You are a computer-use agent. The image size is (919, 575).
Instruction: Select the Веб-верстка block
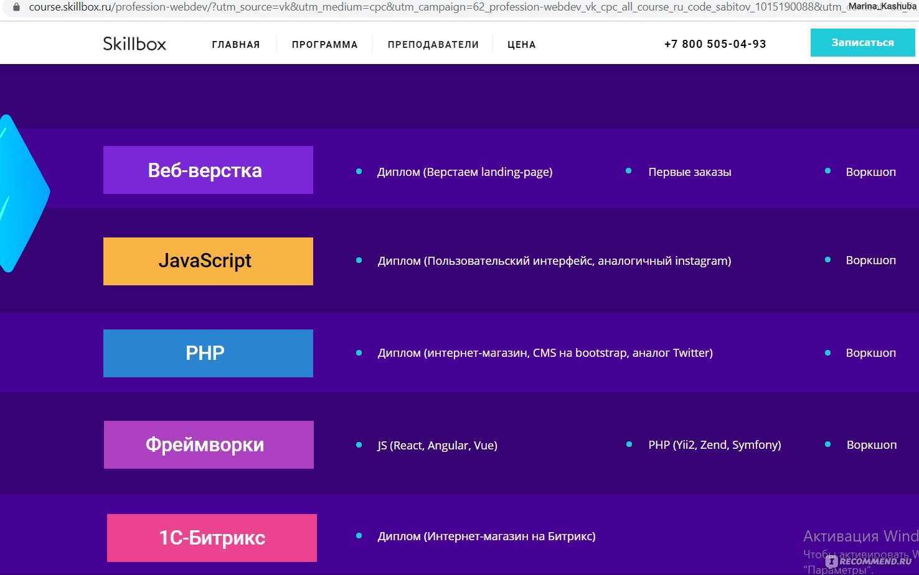[208, 170]
